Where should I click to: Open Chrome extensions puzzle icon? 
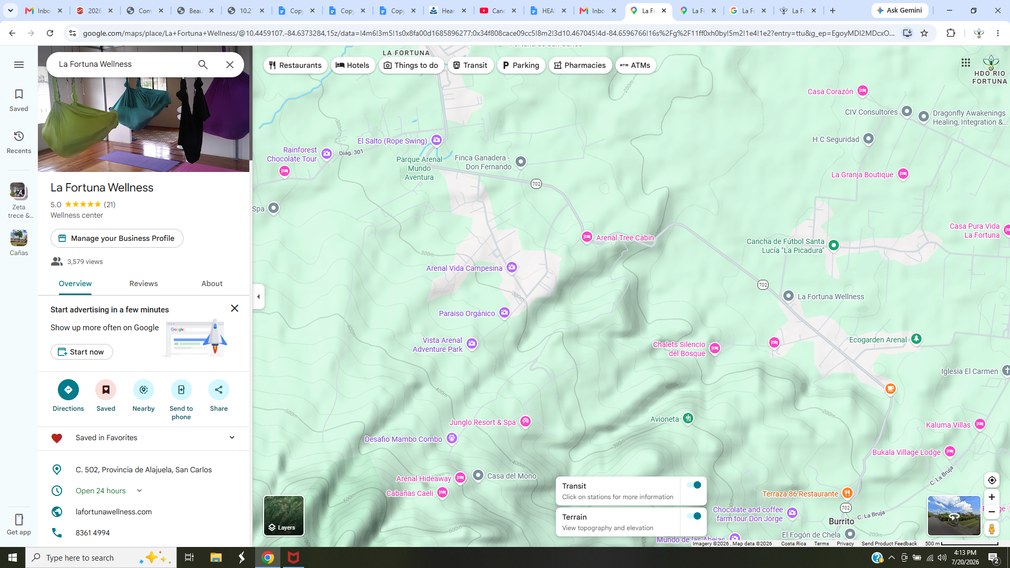(x=951, y=33)
